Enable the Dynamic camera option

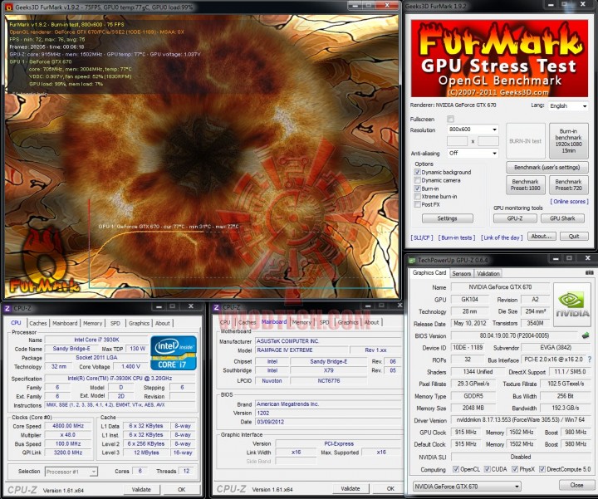[417, 180]
